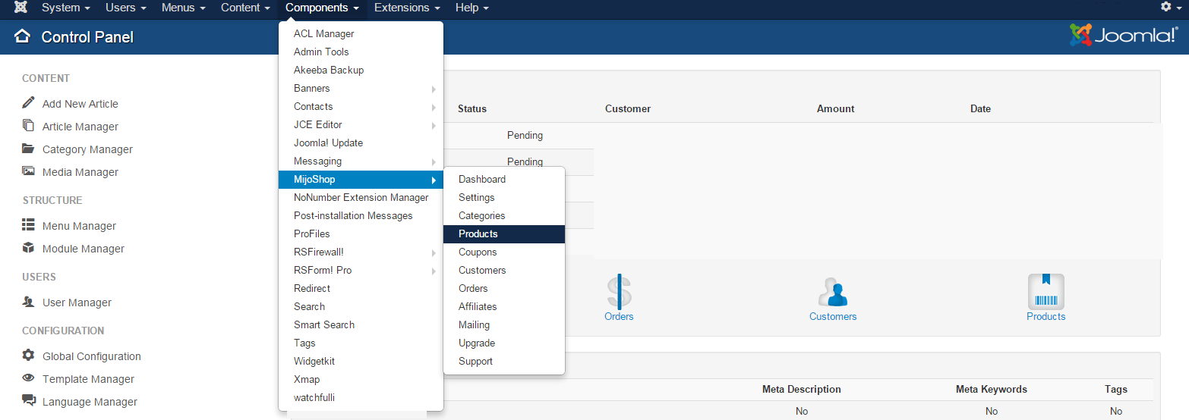Open the Content dropdown menu

[246, 8]
